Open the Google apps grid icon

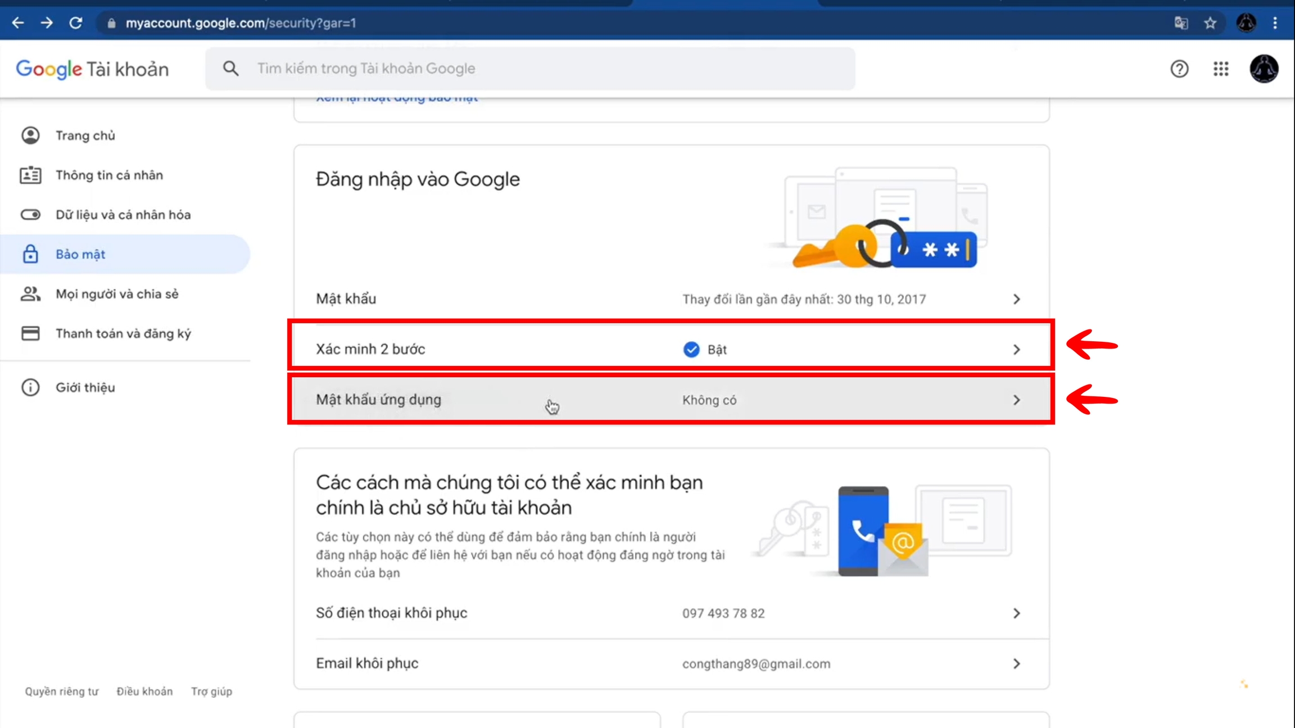coord(1220,69)
